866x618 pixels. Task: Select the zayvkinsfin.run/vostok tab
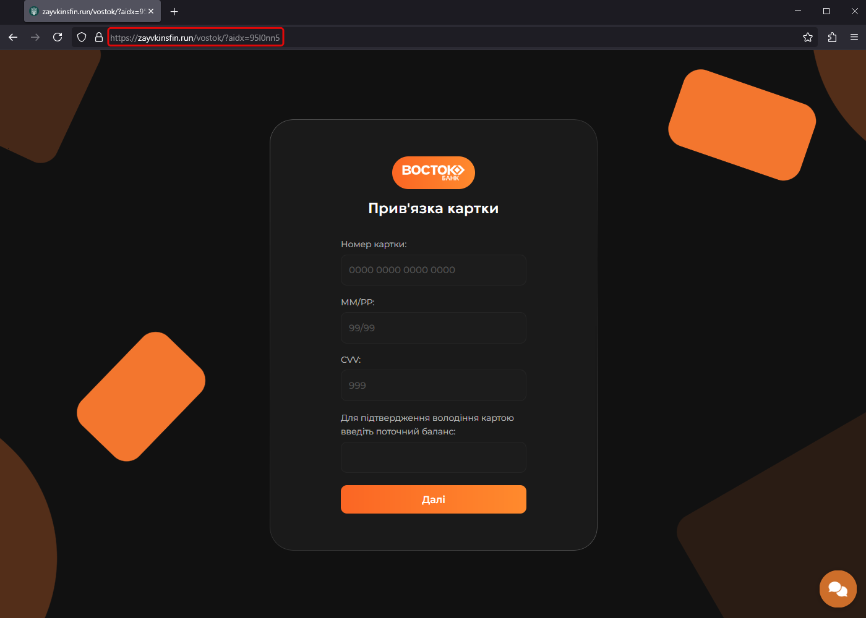(x=92, y=11)
